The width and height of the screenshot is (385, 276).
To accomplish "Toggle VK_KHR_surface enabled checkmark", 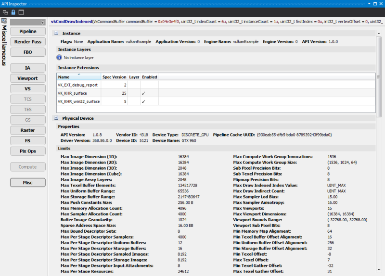I will point(143,93).
